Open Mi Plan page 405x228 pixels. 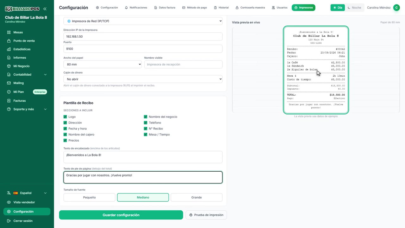point(18,92)
